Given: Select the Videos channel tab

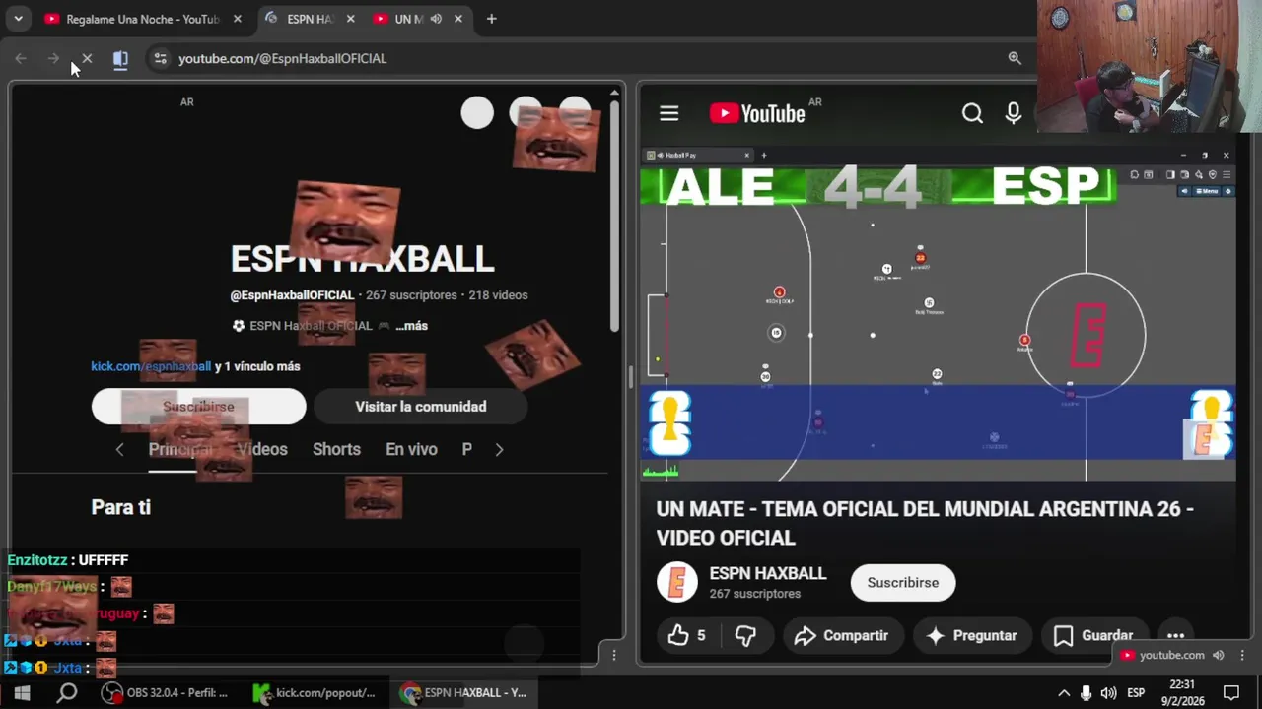Looking at the screenshot, I should point(262,449).
